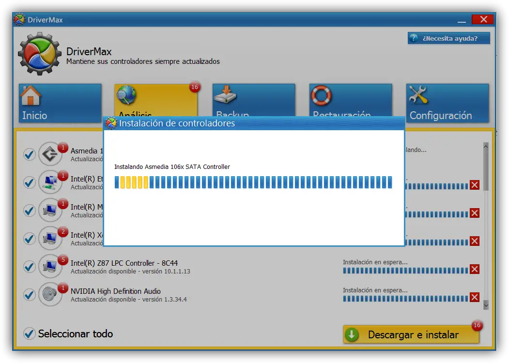Click the globe magnifier Análisis icon

pos(126,95)
